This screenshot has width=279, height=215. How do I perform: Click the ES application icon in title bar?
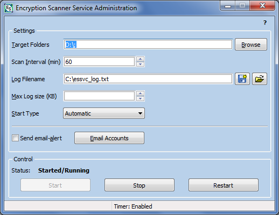click(9, 8)
